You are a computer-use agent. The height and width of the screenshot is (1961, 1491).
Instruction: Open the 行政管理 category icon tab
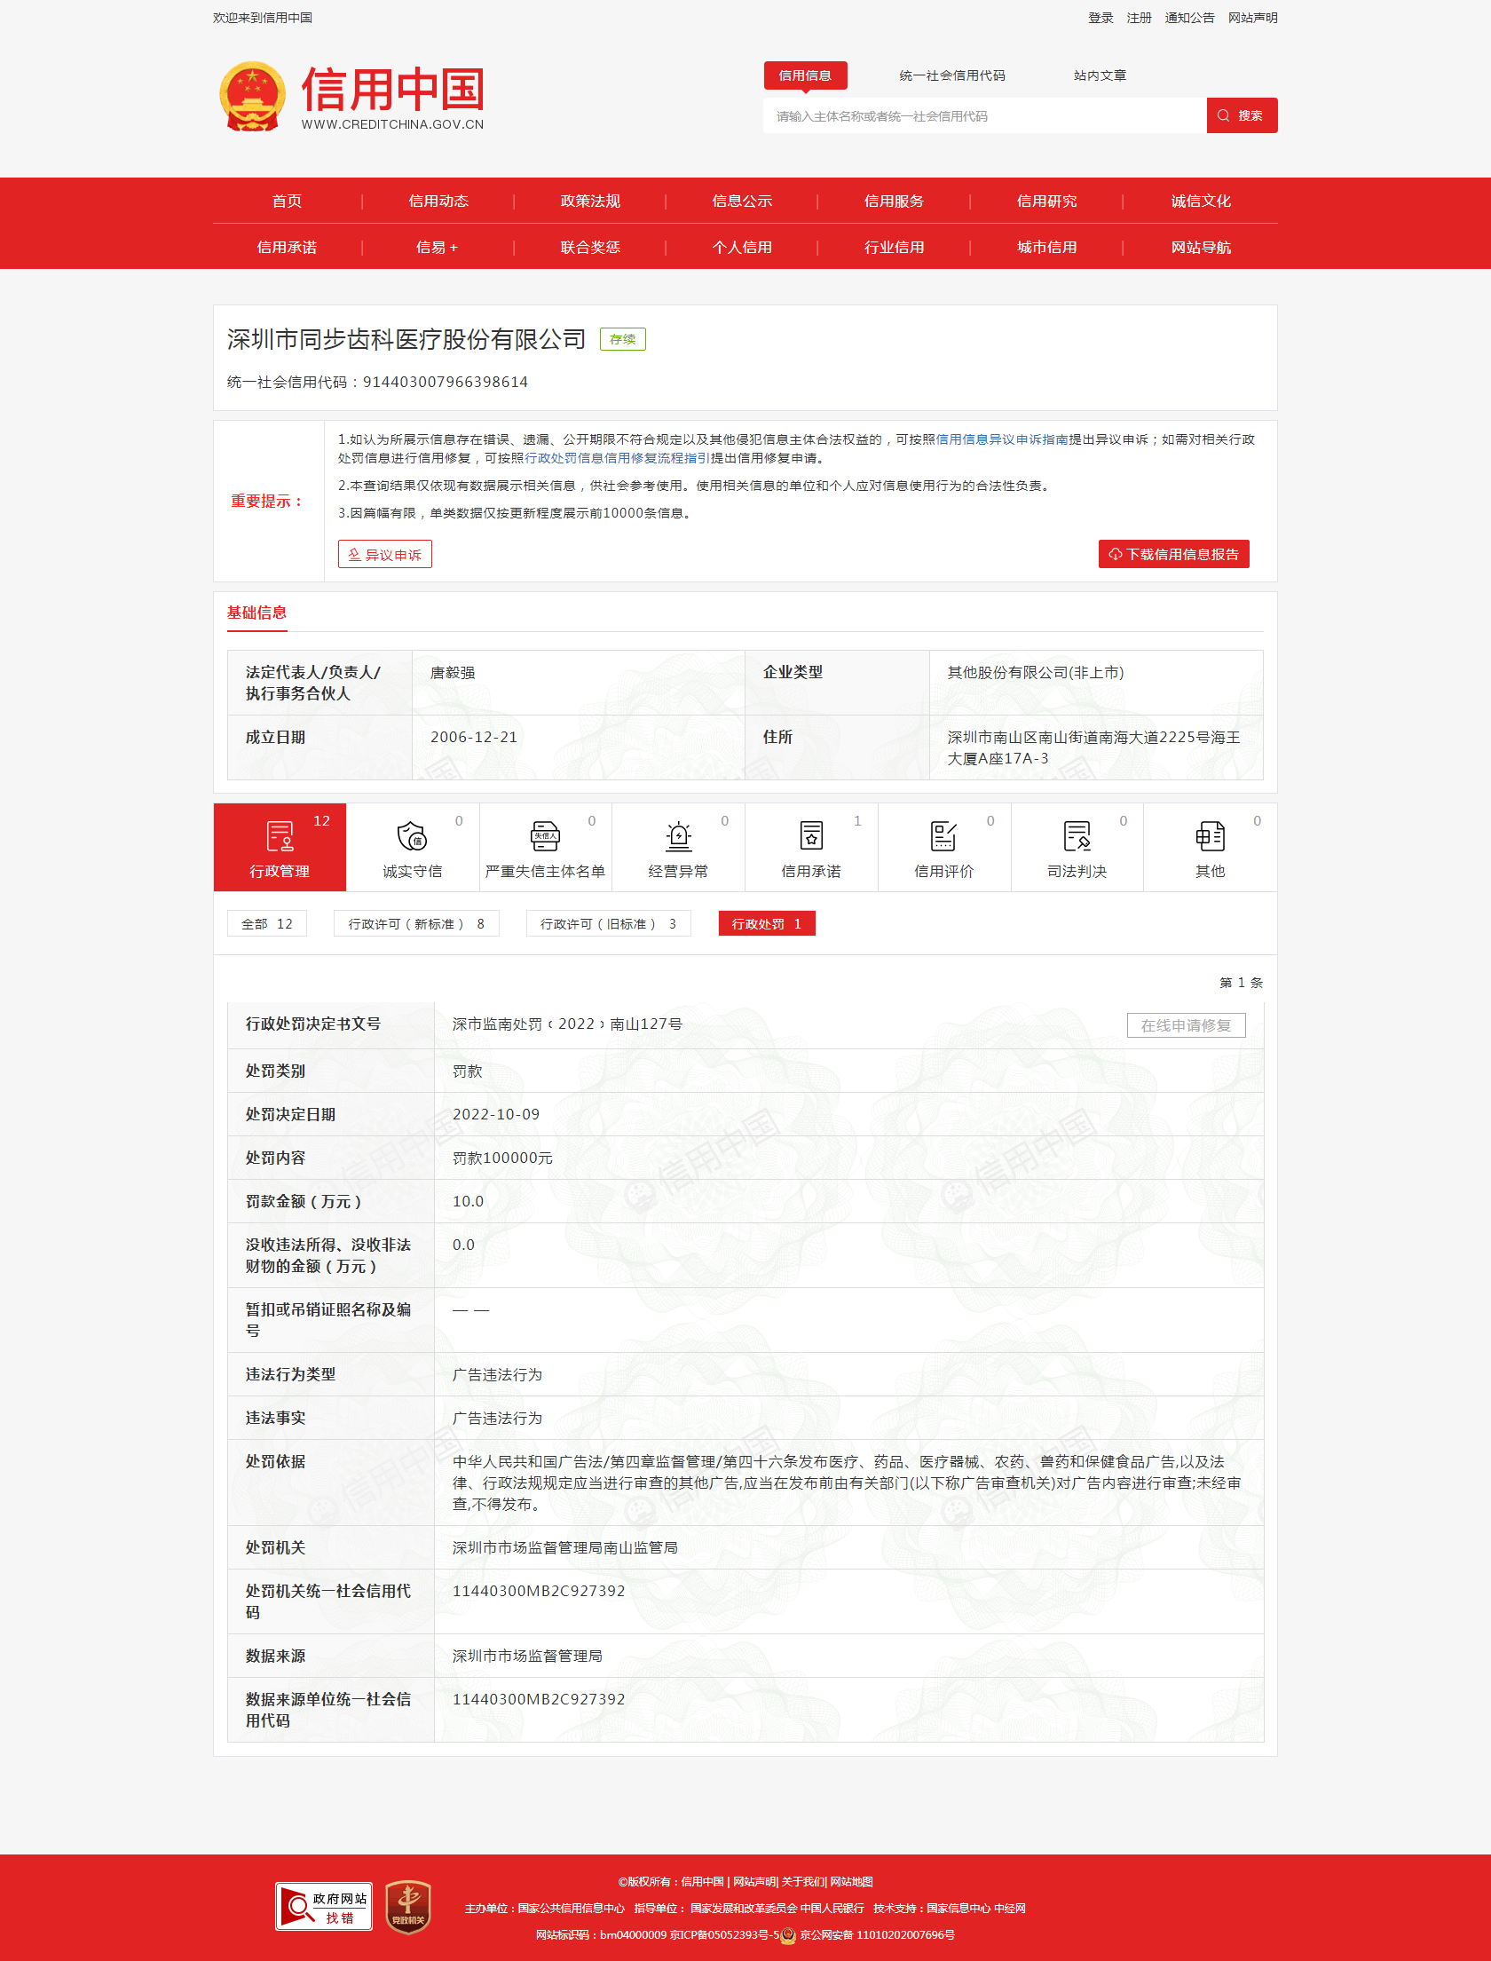(280, 847)
